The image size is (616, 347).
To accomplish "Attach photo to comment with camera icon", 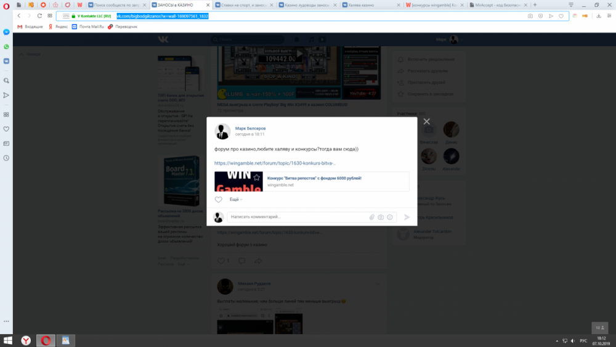I will [x=381, y=217].
